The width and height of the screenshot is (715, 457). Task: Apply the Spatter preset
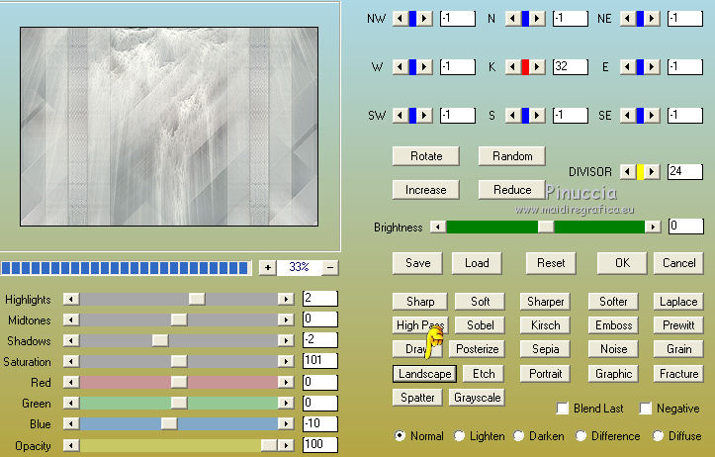click(417, 398)
